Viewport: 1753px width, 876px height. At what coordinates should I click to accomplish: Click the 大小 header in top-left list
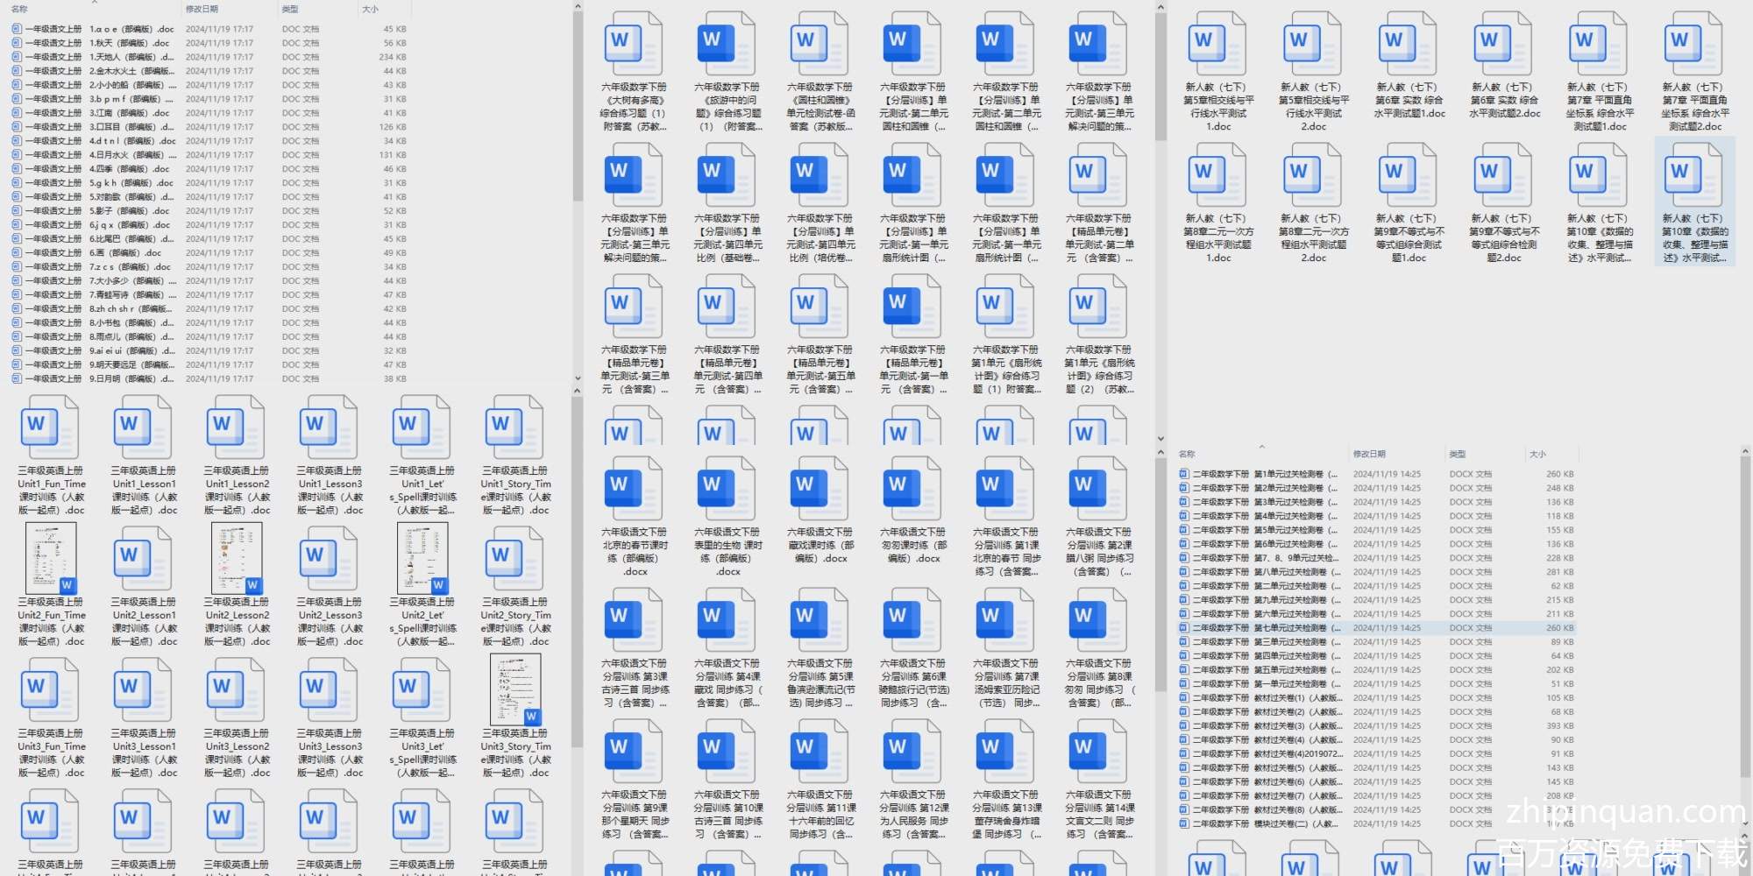(370, 9)
